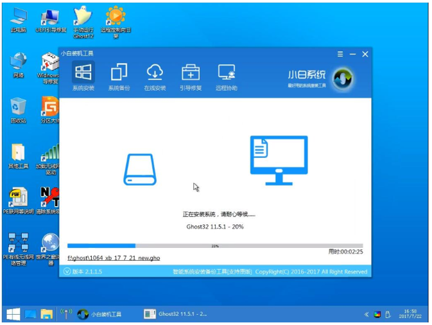Click the installation progress bar
Screen dimensions: 432x325
[215, 245]
